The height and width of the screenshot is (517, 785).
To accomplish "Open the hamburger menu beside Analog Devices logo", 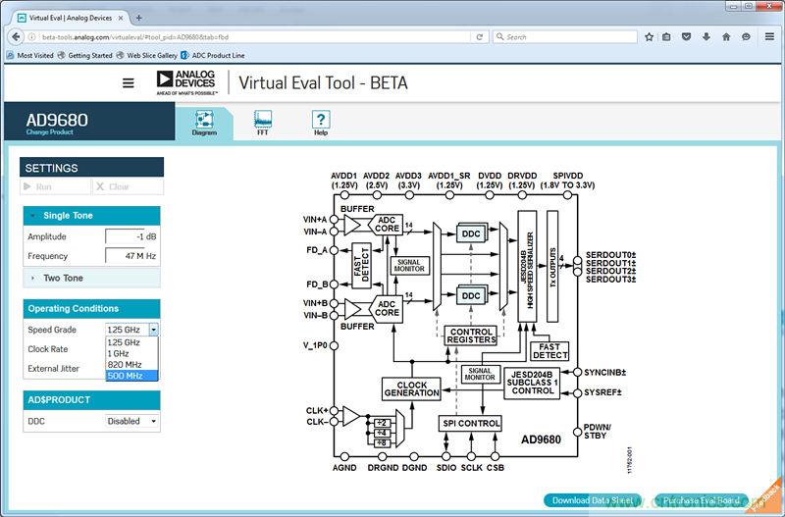I will click(x=128, y=83).
